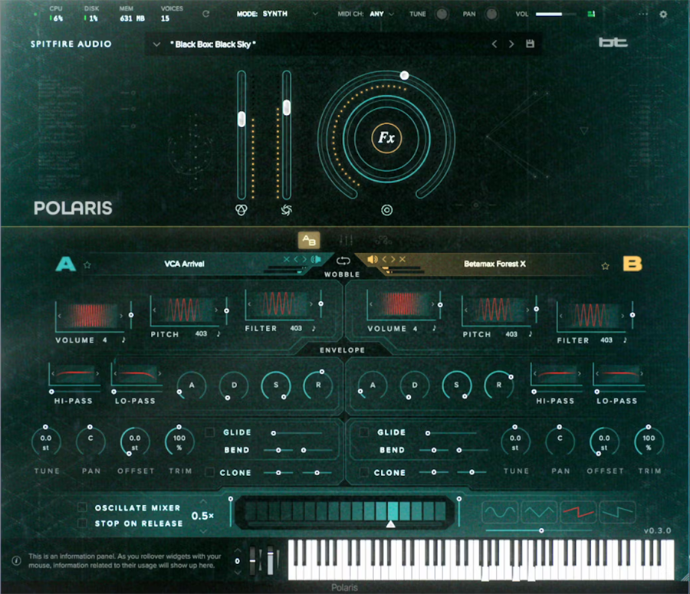690x594 pixels.
Task: Click the swap A/B arrows icon above WOBBLE
Action: pos(343,261)
